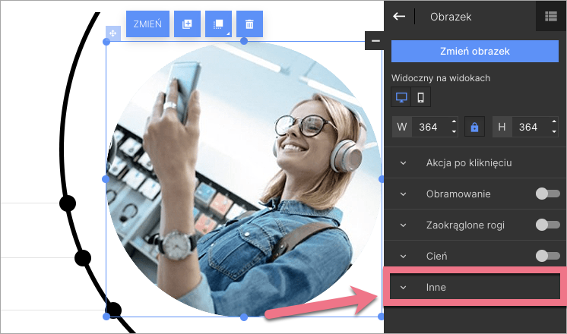
Task: Click the move handle on the image corner
Action: [112, 33]
